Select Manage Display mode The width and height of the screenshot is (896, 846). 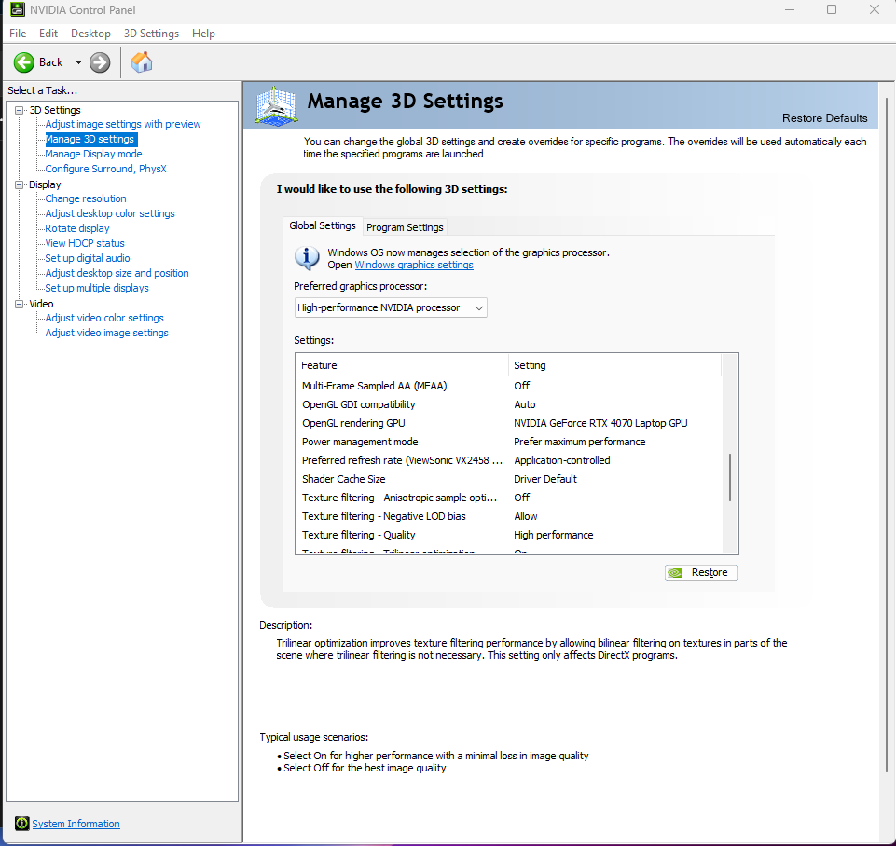(x=94, y=154)
